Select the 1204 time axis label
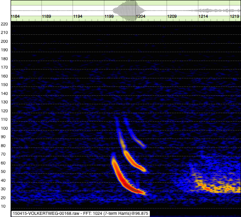This screenshot has width=241, height=217. pyautogui.click(x=140, y=16)
